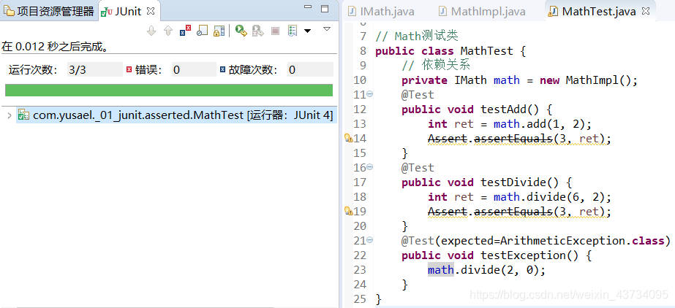Click the 'testException()' method name
This screenshot has height=308, width=675.
tap(530, 255)
